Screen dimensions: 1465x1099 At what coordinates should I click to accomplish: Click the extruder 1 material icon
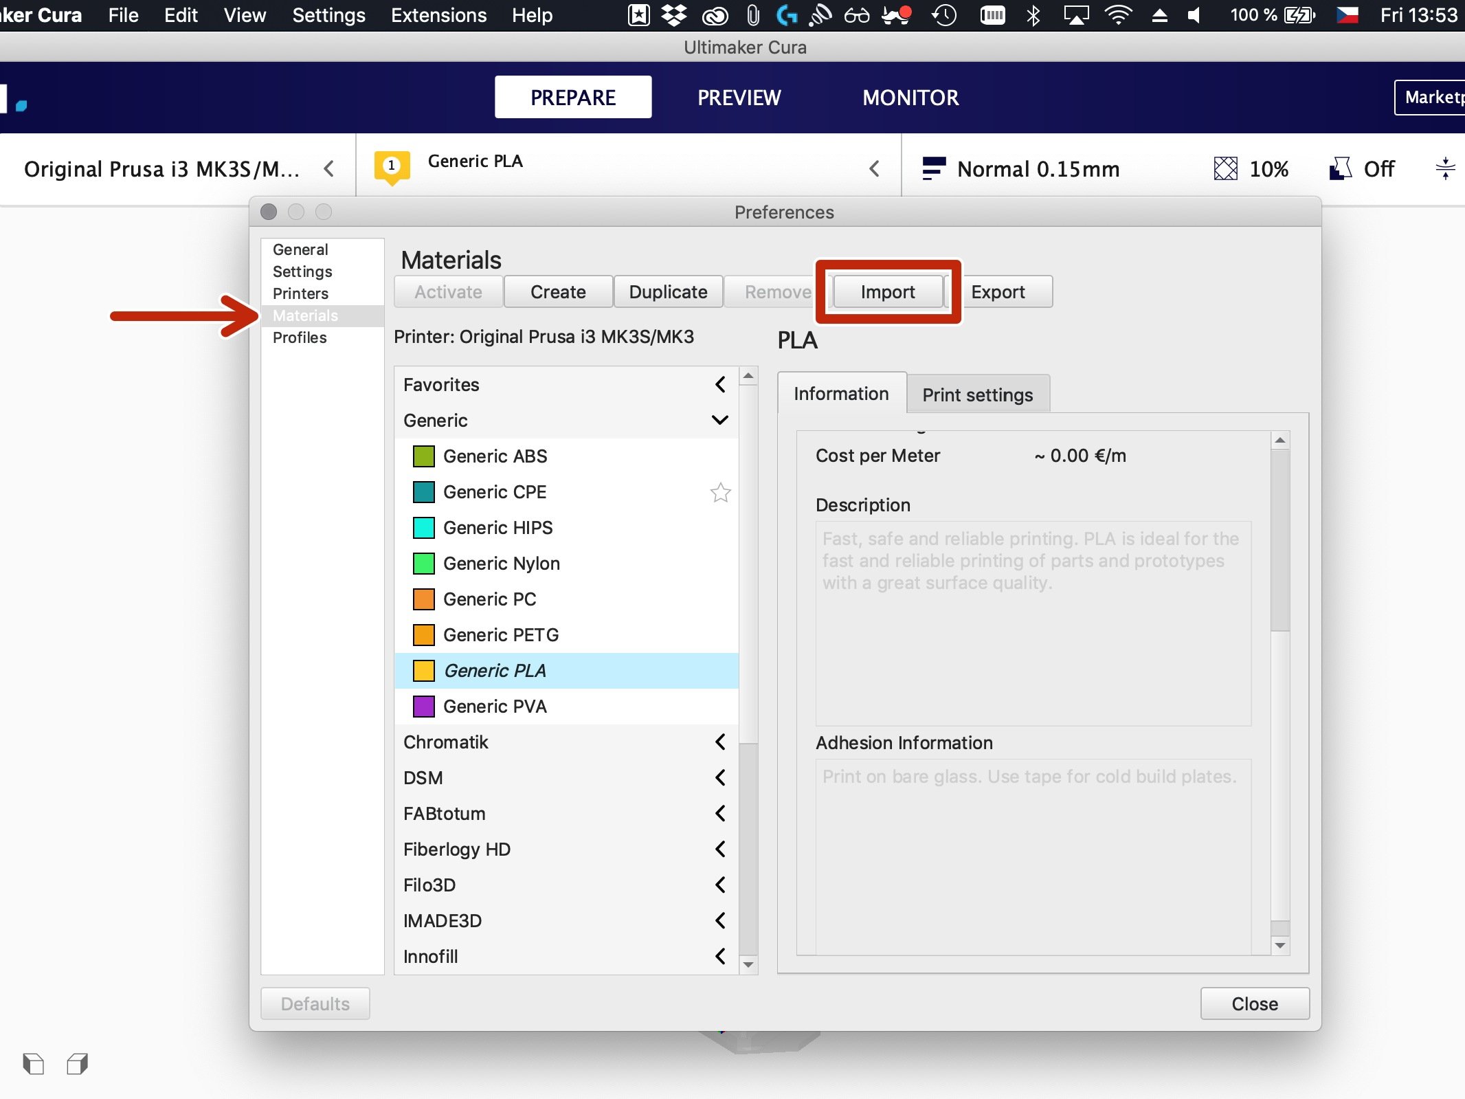(392, 167)
